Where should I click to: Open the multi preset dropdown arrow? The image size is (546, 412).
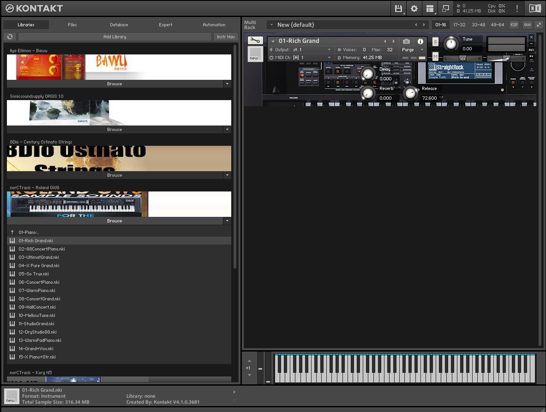click(x=271, y=25)
